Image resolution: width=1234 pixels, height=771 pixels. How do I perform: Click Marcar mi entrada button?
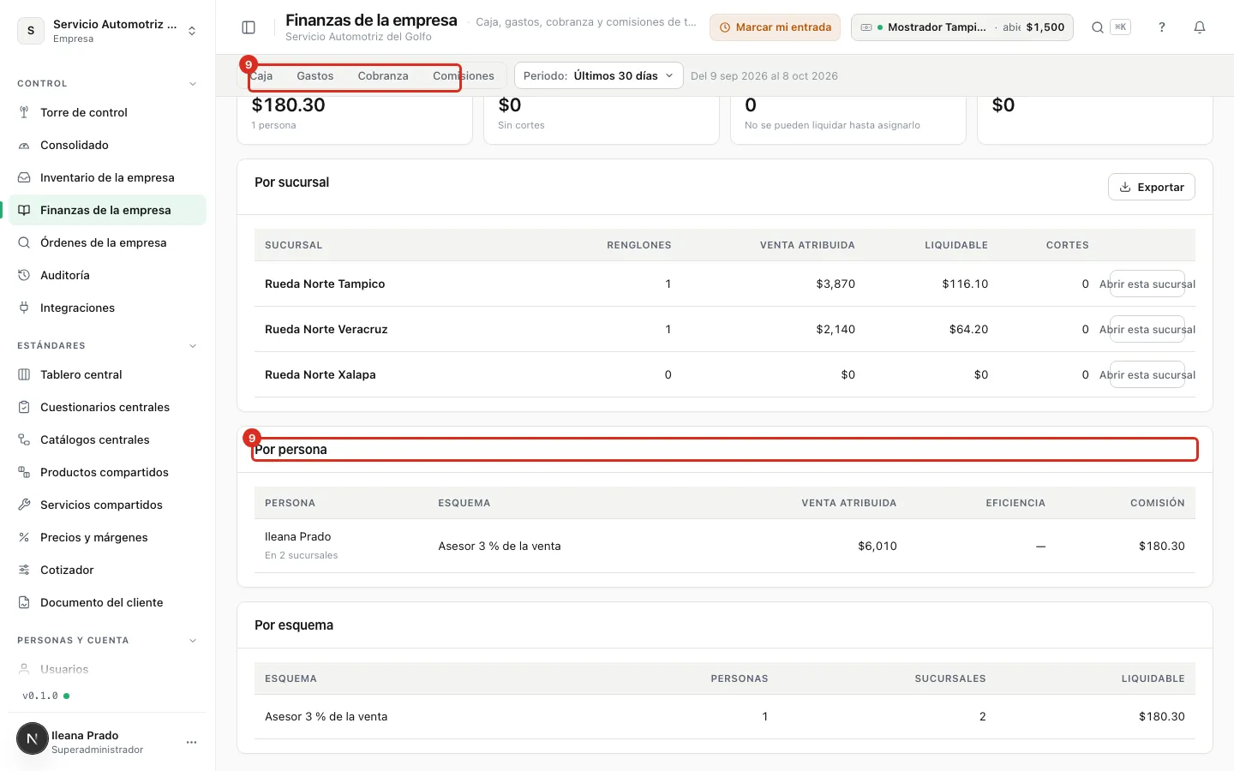775,27
